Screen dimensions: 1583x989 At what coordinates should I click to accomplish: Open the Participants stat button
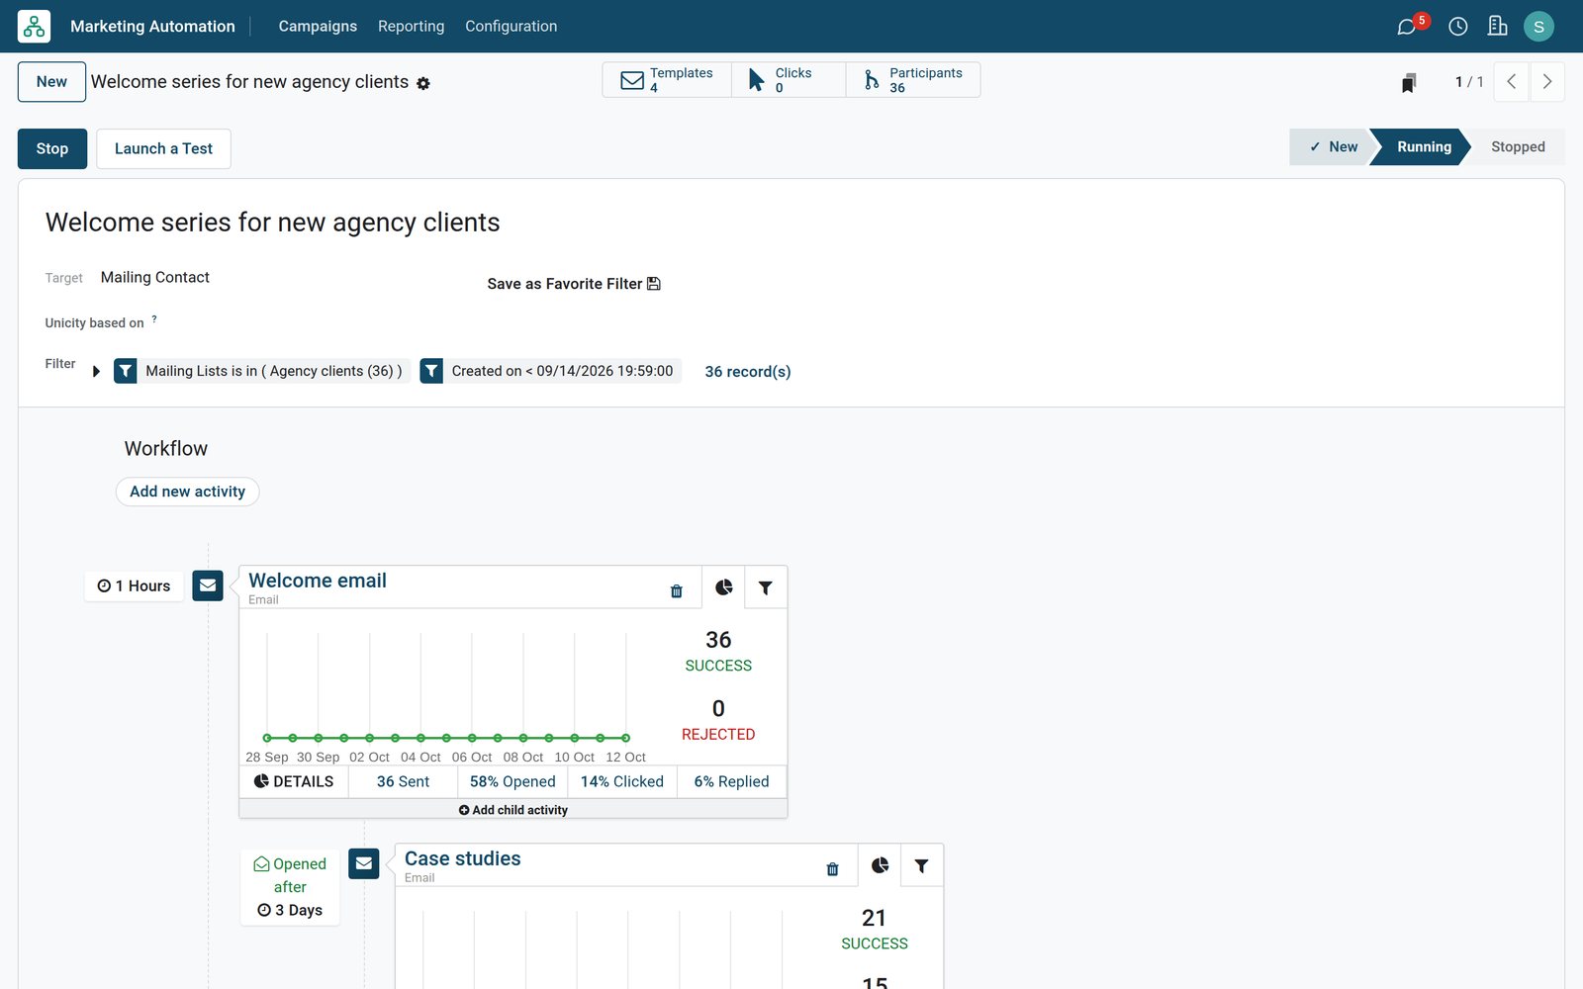(x=913, y=80)
